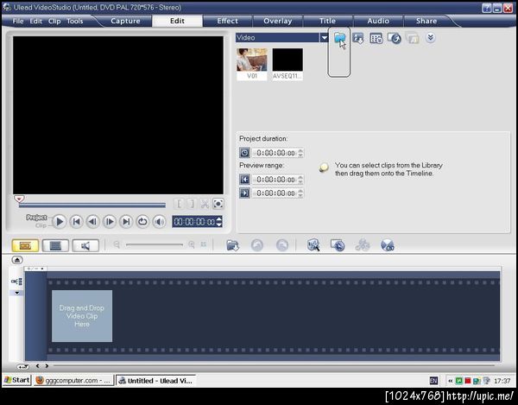Switch to the Title step tab
518x405 pixels.
(x=327, y=21)
